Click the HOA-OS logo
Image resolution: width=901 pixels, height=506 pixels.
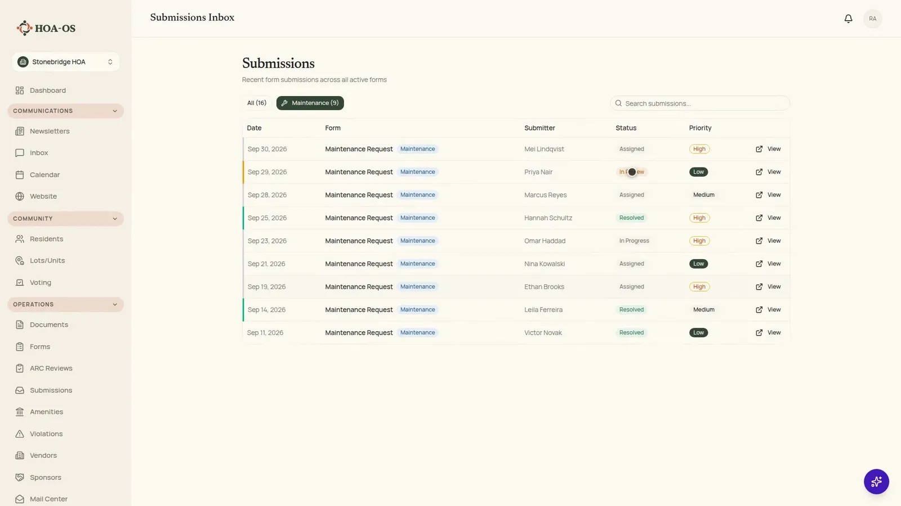coord(46,28)
